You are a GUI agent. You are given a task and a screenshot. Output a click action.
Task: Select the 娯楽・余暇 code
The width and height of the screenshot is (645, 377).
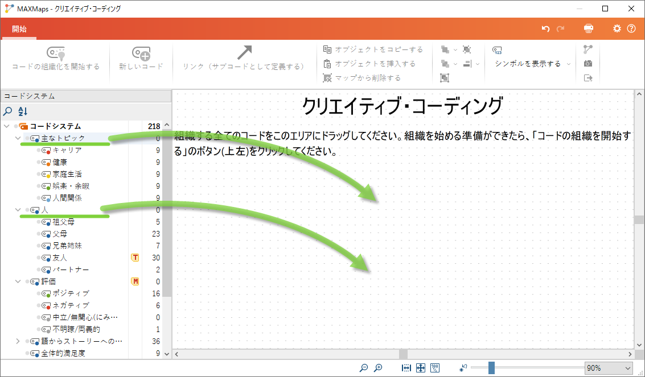click(x=71, y=186)
